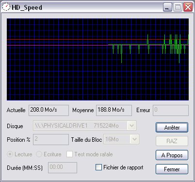Expand the Taille du Bloc dropdown arrow
This screenshot has width=195, height=182.
click(x=134, y=139)
